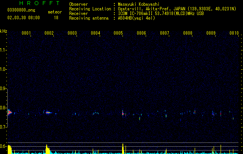Screen dimensions: 243x154
Task: Click the HROFFT title text
Action: [40, 3]
